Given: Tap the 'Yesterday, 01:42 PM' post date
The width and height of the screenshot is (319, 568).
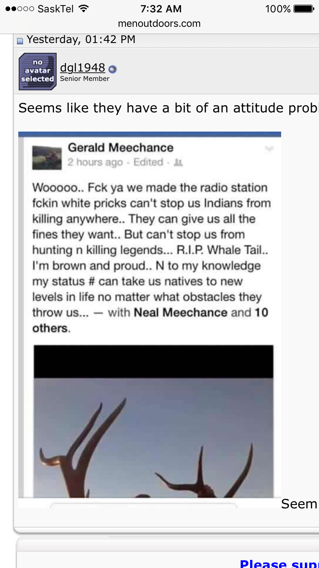Looking at the screenshot, I should click(x=81, y=40).
